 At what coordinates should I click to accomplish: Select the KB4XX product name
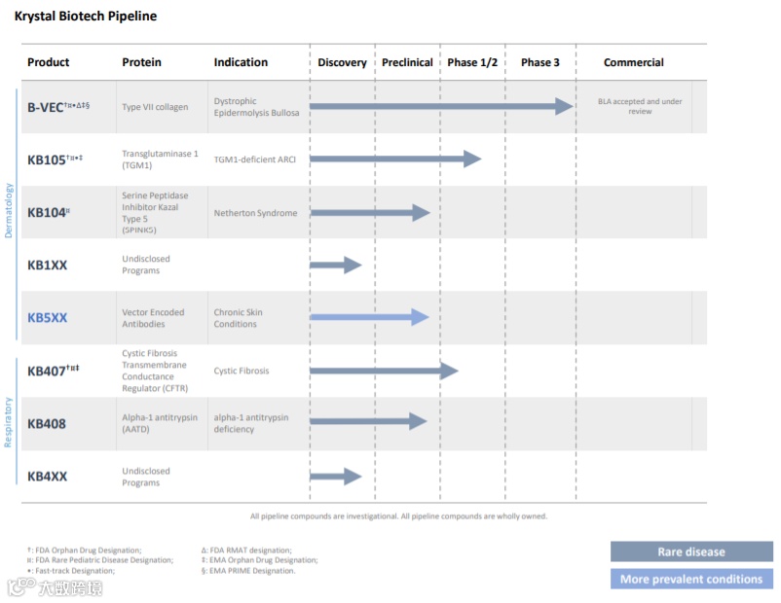pos(48,477)
